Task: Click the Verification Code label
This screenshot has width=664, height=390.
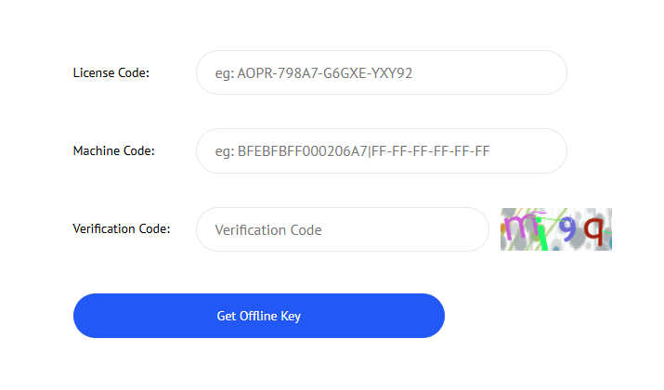Action: click(121, 228)
